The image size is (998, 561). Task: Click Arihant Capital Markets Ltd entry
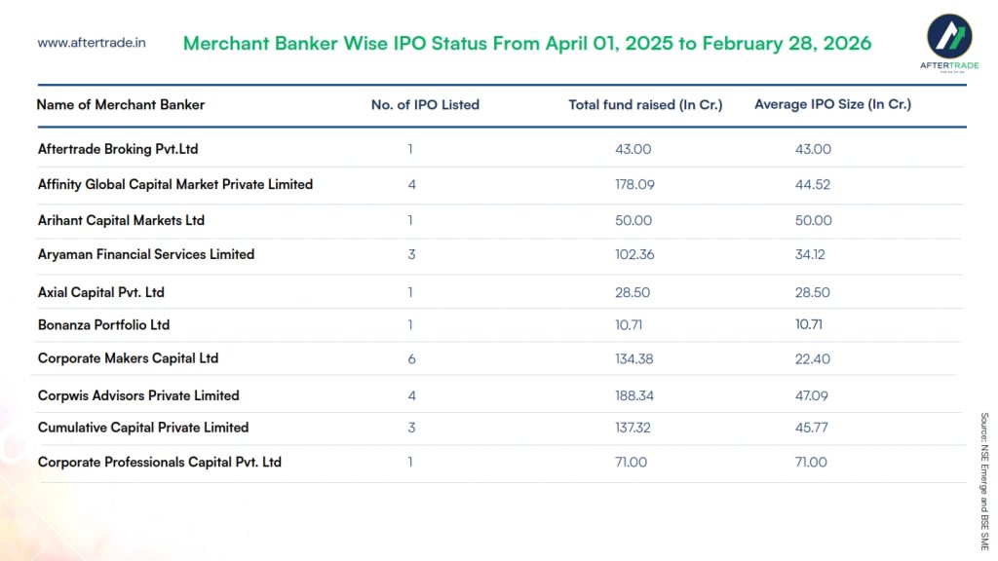coord(121,220)
